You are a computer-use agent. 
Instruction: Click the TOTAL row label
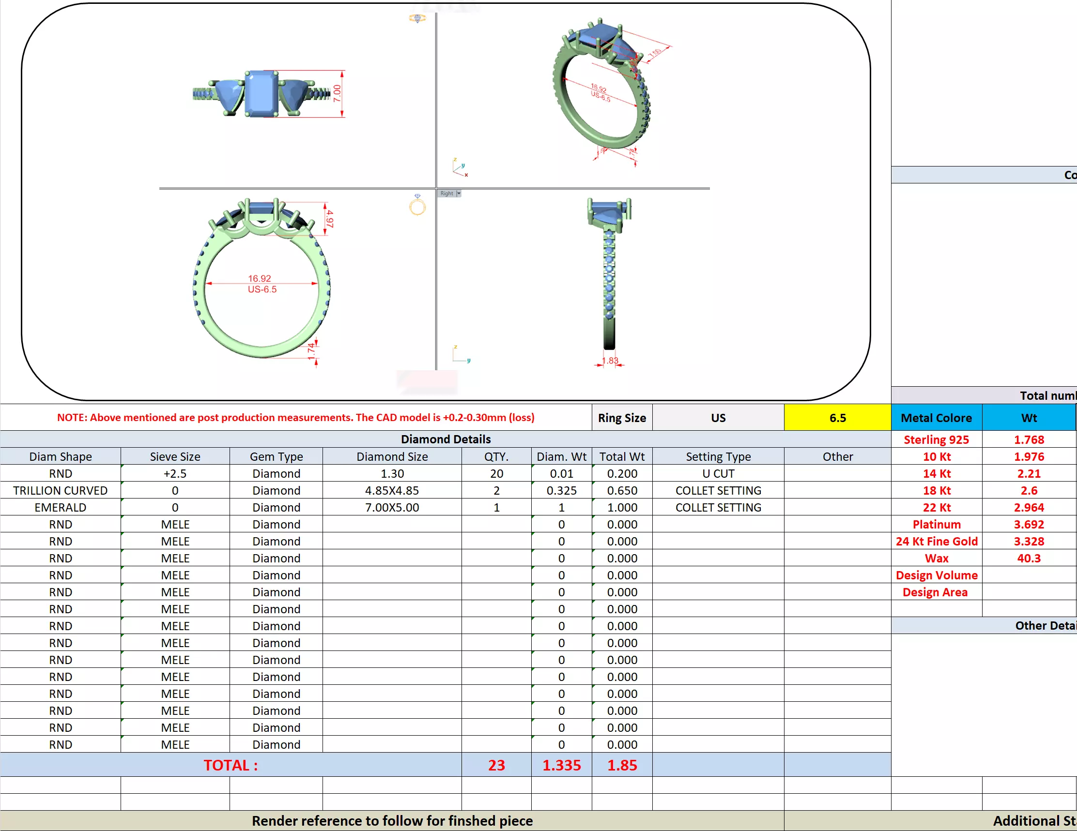231,765
